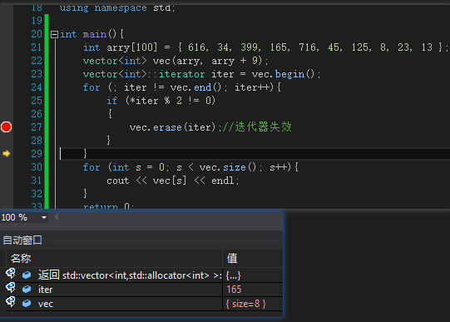Click line number 24 in the gutter
Image resolution: width=450 pixels, height=322 pixels.
coord(37,87)
